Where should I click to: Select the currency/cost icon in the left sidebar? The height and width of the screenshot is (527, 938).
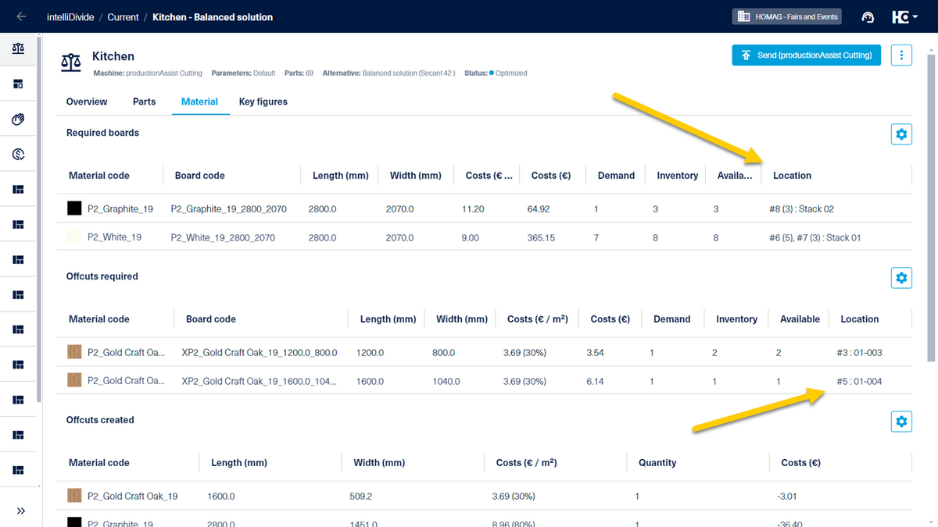[17, 154]
